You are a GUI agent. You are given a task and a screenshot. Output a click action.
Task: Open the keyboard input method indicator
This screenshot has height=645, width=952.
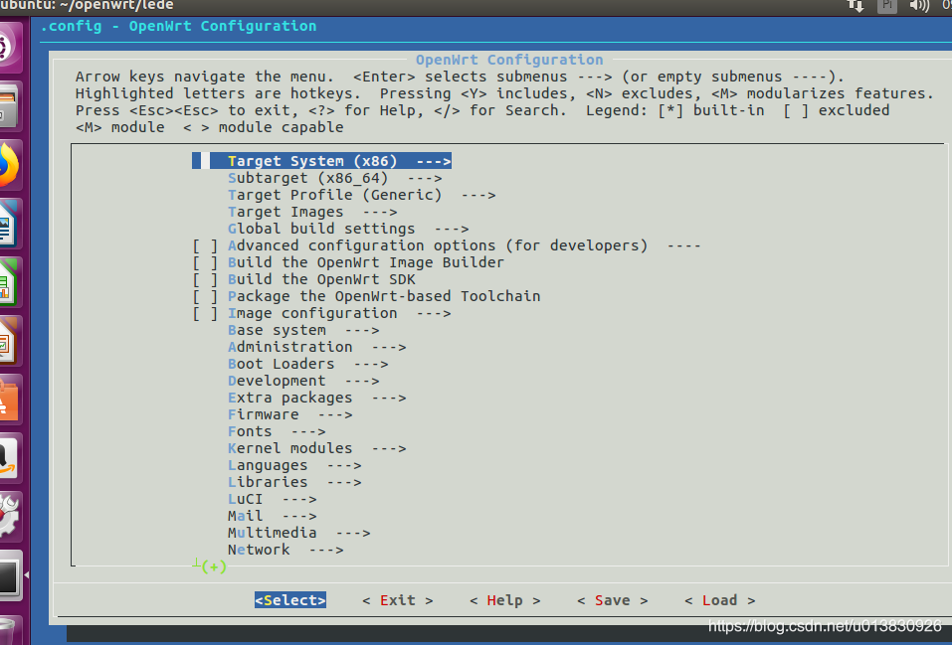pos(887,6)
